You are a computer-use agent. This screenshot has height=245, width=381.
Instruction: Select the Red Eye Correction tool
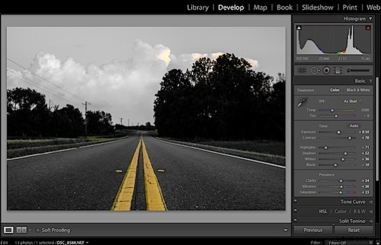click(x=326, y=70)
